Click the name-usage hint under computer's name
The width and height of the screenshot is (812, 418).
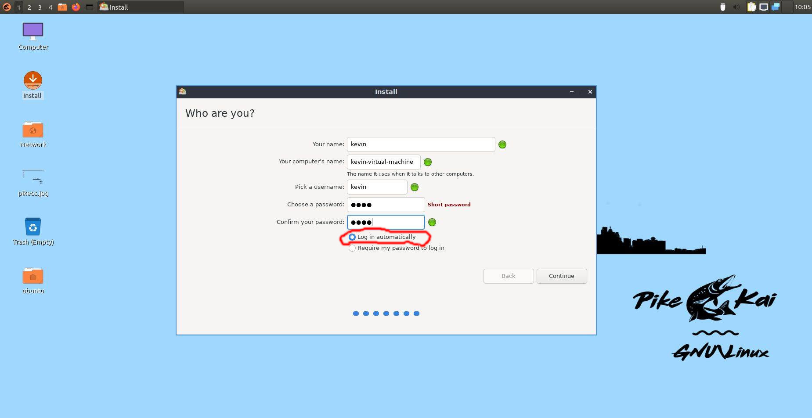[x=410, y=174]
